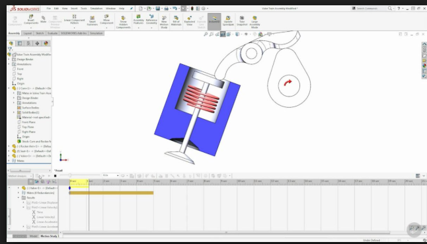Click the motion study time slider handle
427x244 pixels.
(x=70, y=175)
